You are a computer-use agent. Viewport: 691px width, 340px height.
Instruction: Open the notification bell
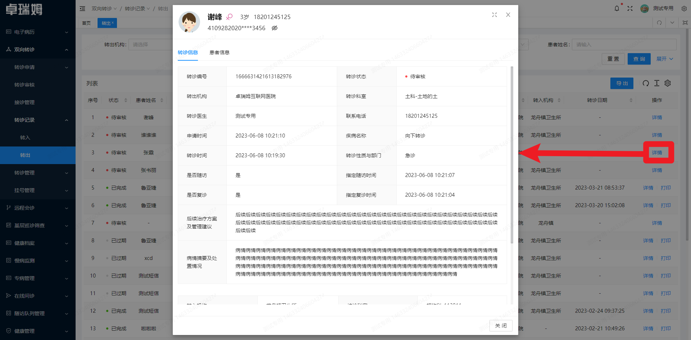[x=617, y=8]
